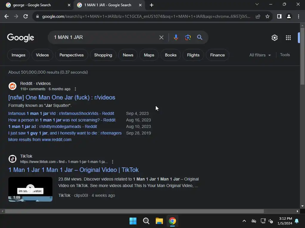The height and width of the screenshot is (228, 305).
Task: Switch to the george - Google Search tab
Action: pyautogui.click(x=32, y=5)
